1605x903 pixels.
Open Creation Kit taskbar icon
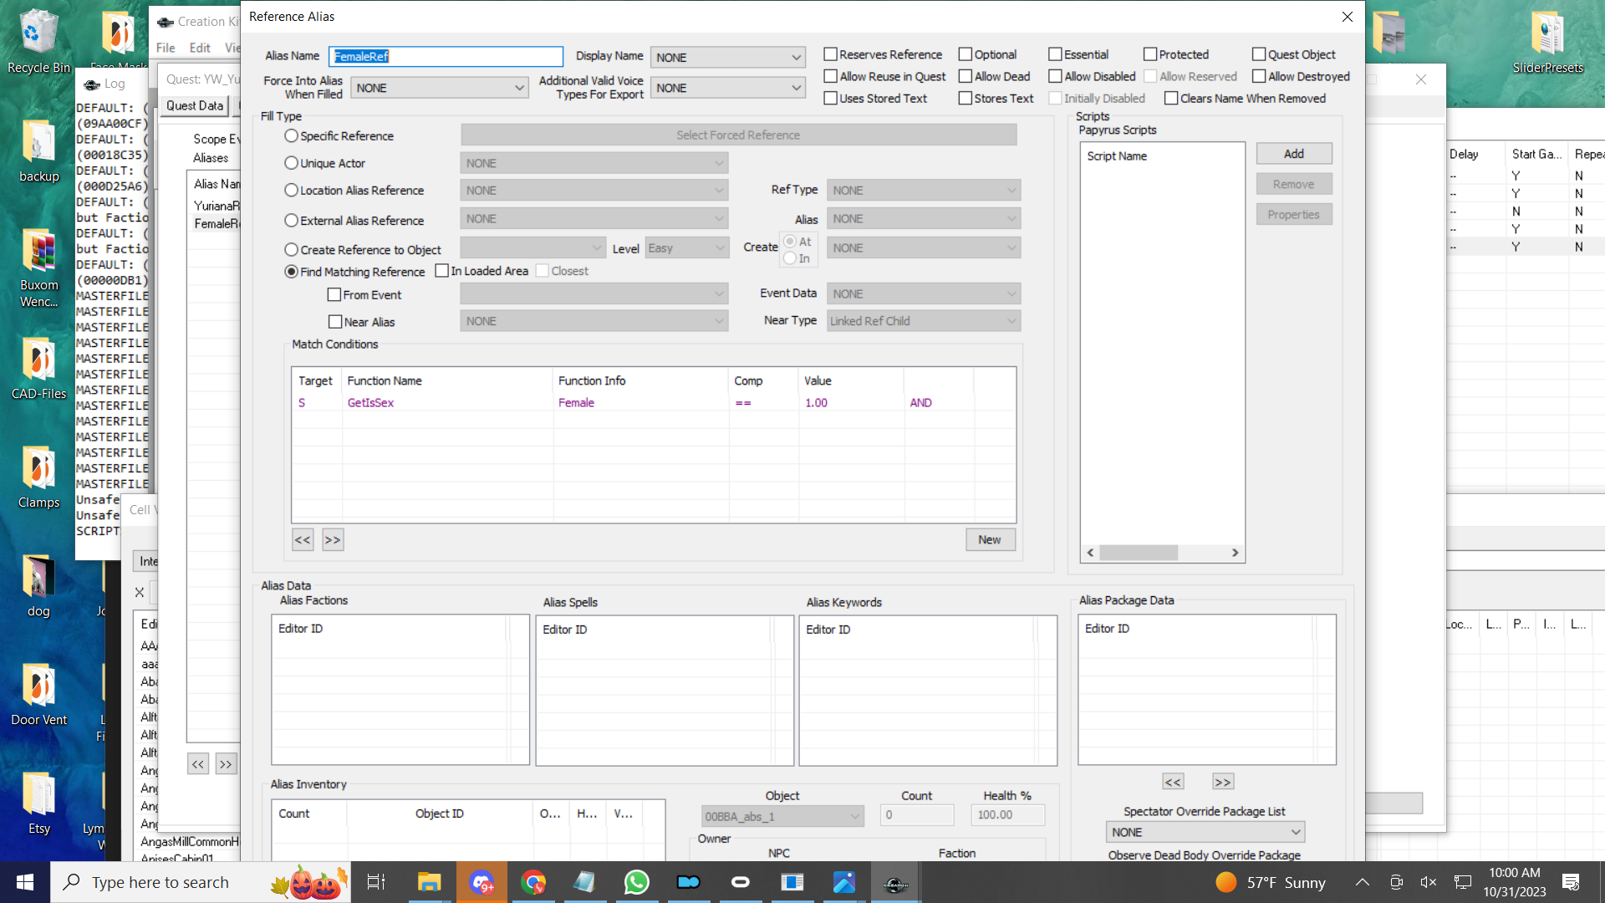pos(895,882)
